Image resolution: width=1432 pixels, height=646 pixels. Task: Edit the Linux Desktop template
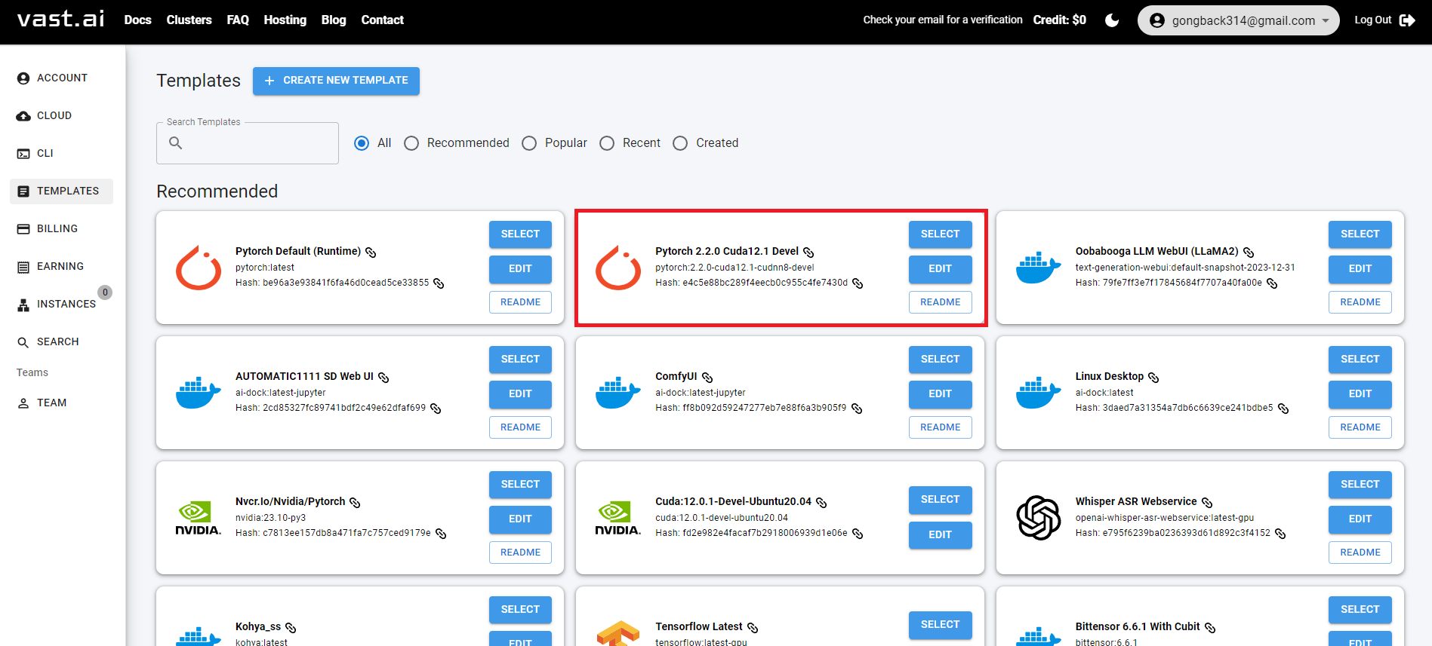(1360, 394)
